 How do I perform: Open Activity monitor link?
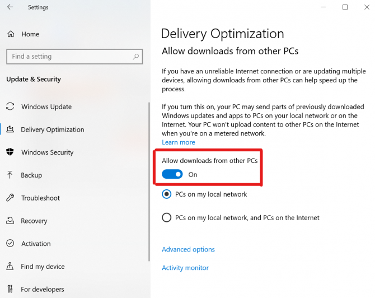tap(185, 268)
